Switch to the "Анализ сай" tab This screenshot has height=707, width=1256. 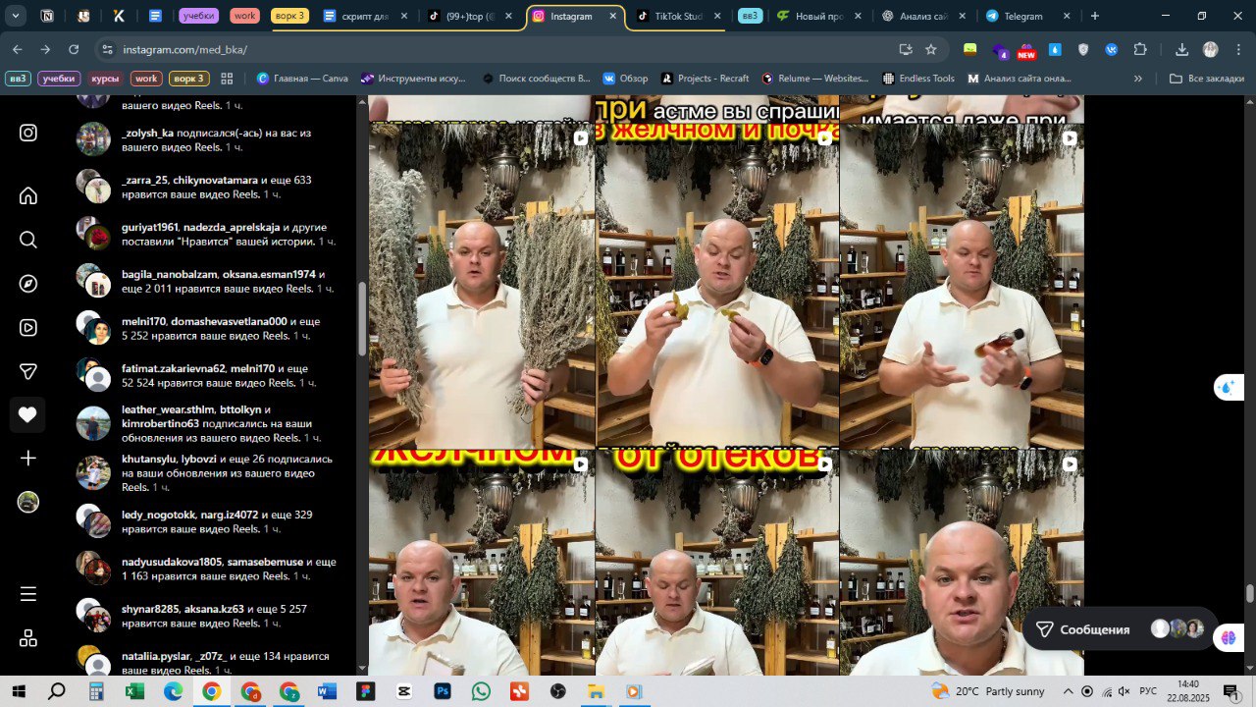click(922, 16)
